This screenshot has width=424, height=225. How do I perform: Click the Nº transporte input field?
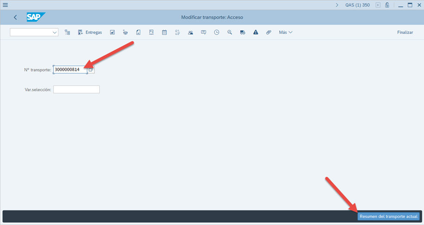70,70
